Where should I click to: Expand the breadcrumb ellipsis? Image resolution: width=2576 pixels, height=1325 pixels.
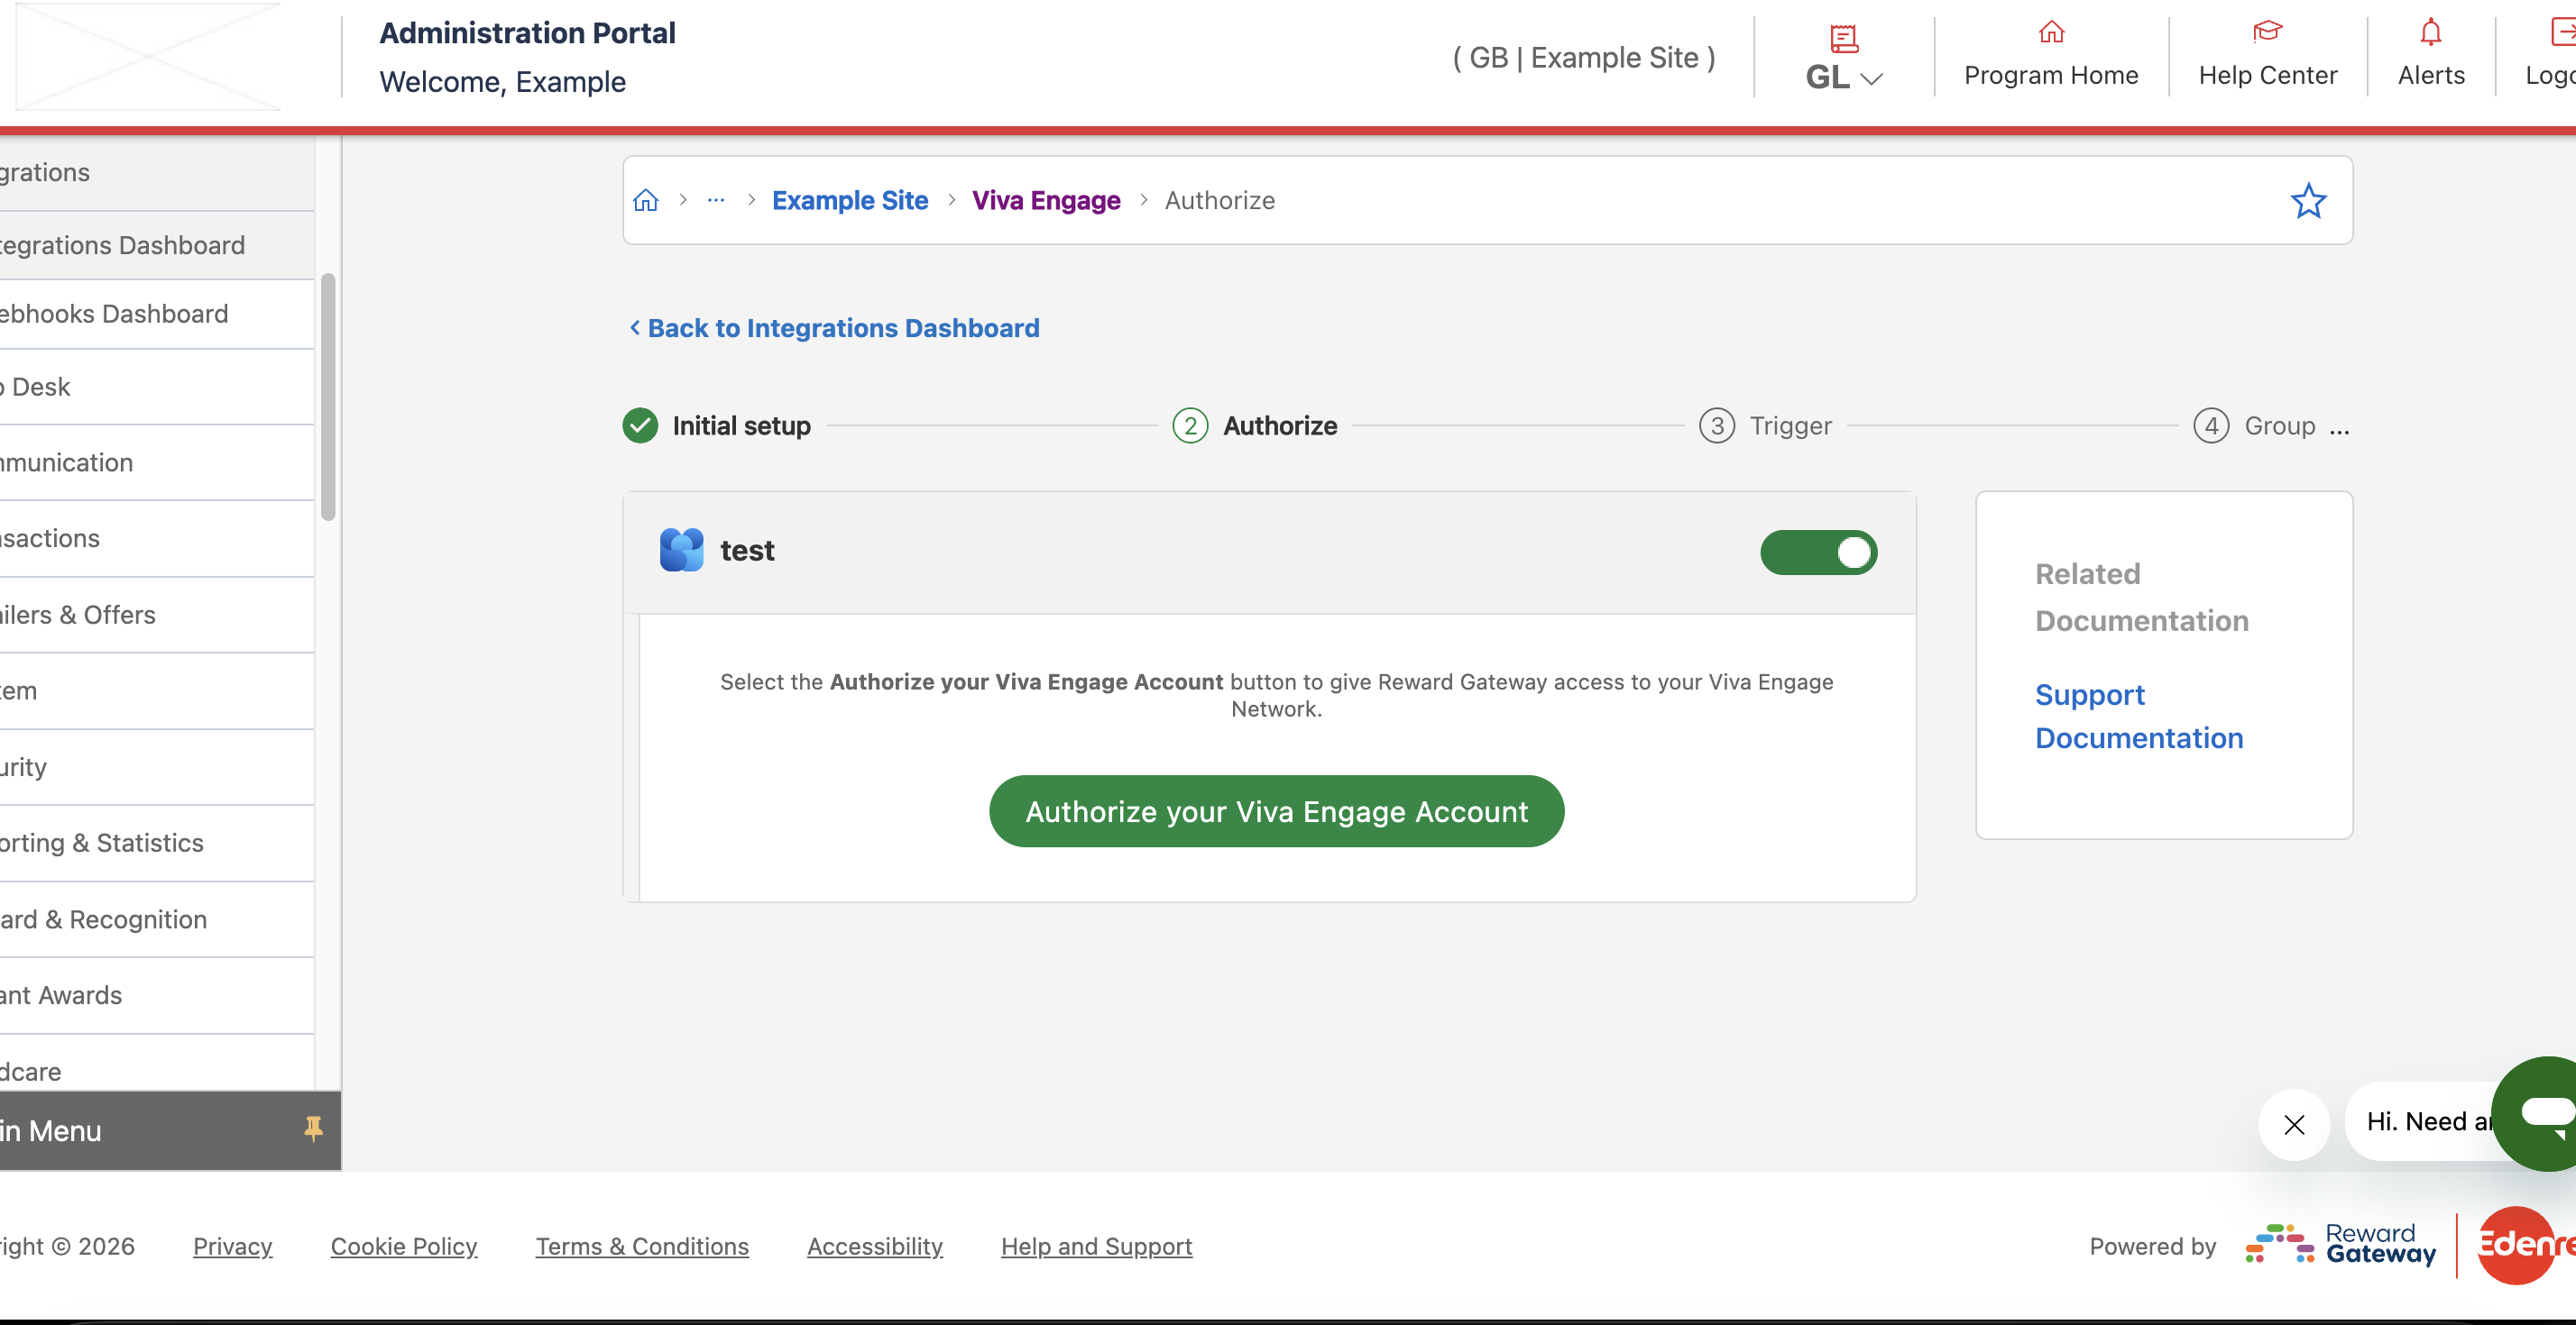(x=716, y=200)
